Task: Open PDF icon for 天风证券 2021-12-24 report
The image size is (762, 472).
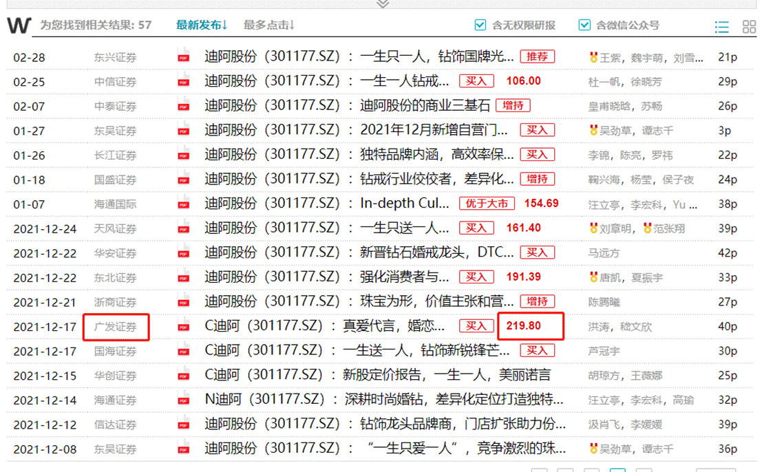Action: (x=183, y=226)
